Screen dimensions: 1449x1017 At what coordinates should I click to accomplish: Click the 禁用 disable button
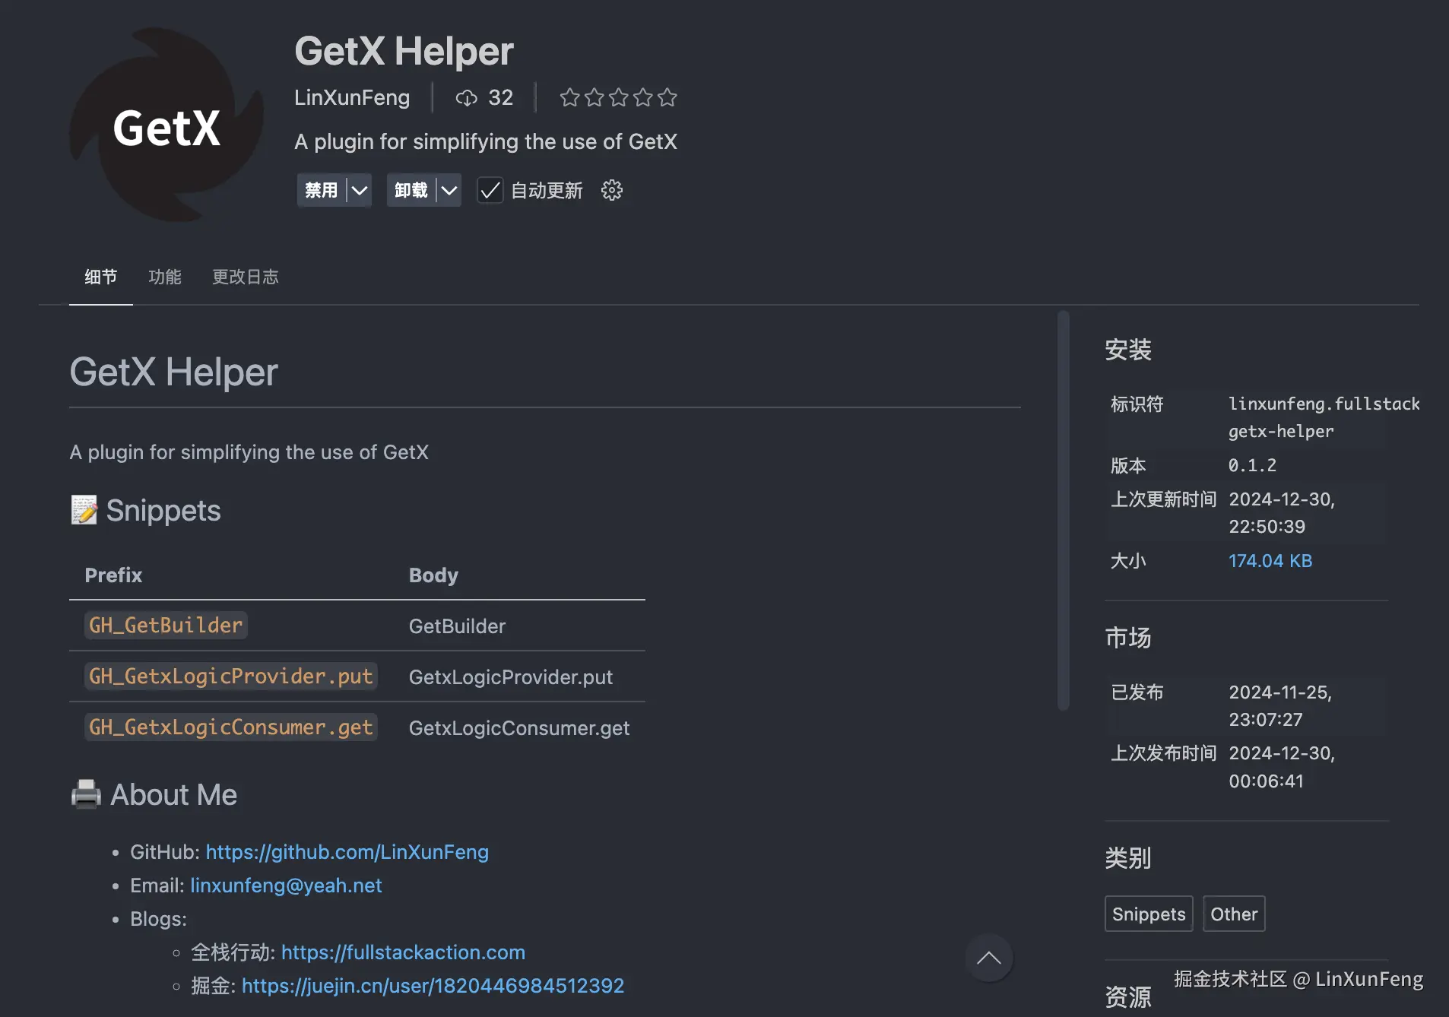point(321,190)
